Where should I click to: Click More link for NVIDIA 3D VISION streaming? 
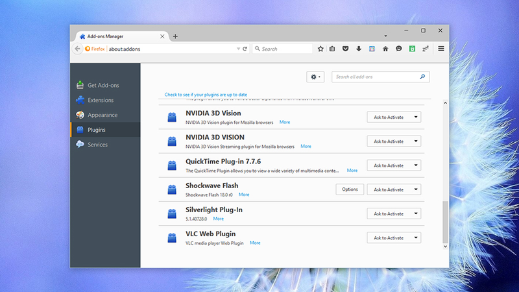coord(306,147)
